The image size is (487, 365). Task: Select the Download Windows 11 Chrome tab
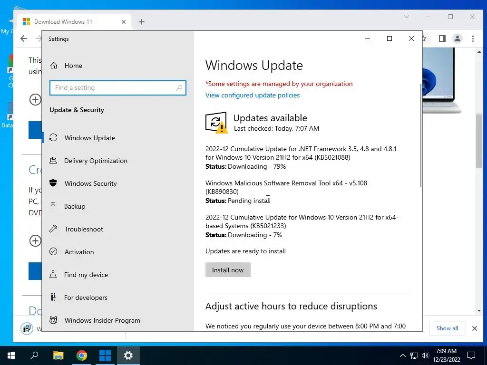(75, 22)
